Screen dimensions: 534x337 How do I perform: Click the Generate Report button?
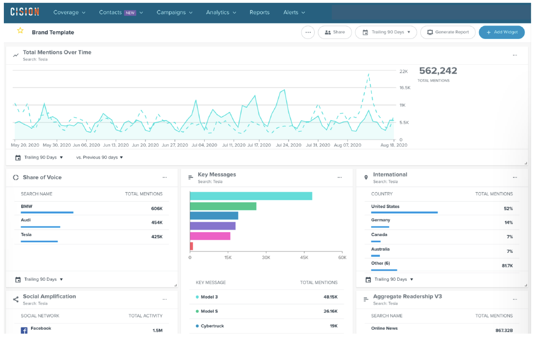click(448, 32)
